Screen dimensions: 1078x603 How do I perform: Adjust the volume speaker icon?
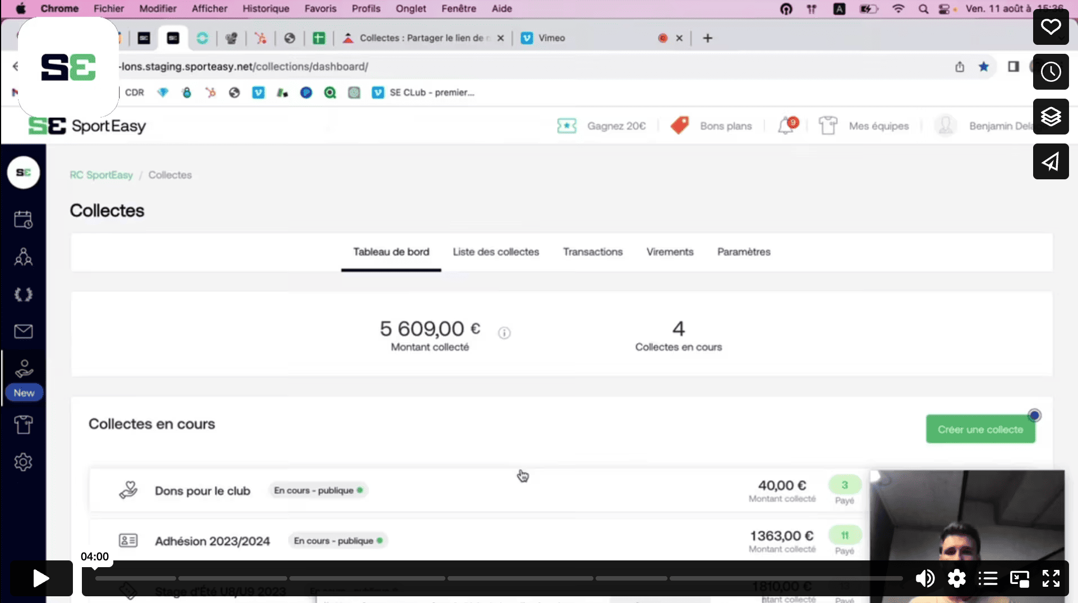coord(925,578)
